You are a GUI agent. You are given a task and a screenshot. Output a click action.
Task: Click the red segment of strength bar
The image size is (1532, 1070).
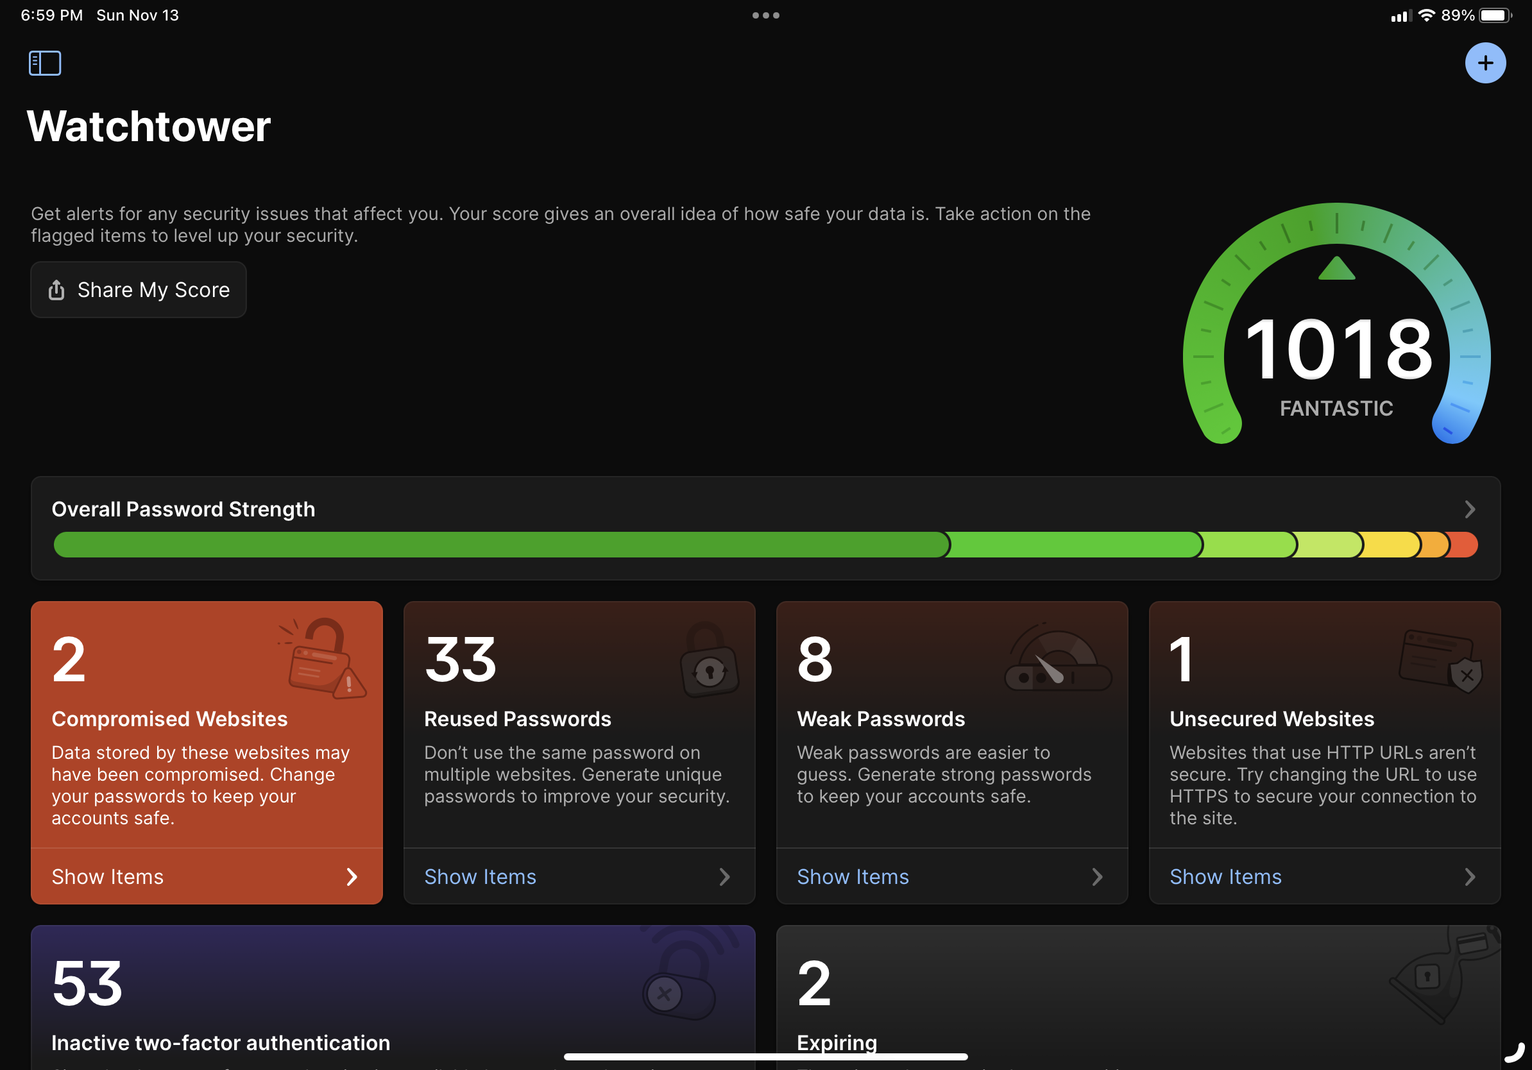point(1464,545)
